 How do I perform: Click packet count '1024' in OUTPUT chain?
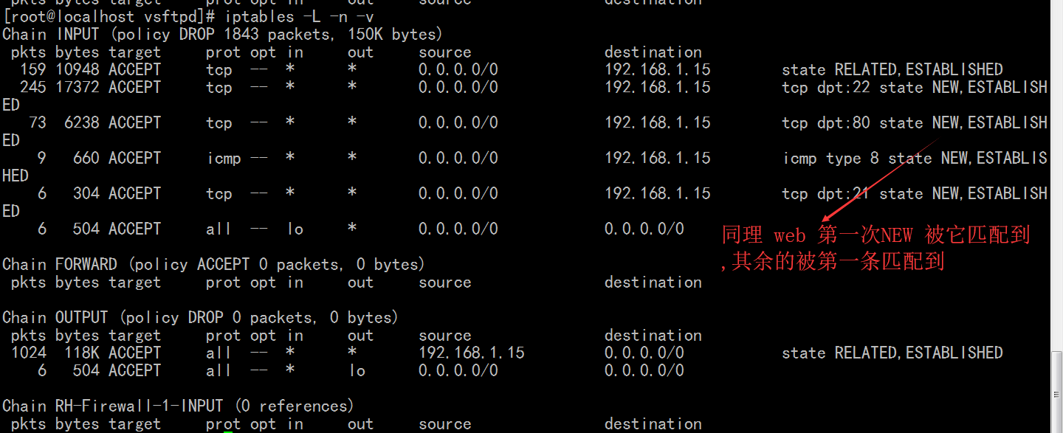[x=29, y=353]
